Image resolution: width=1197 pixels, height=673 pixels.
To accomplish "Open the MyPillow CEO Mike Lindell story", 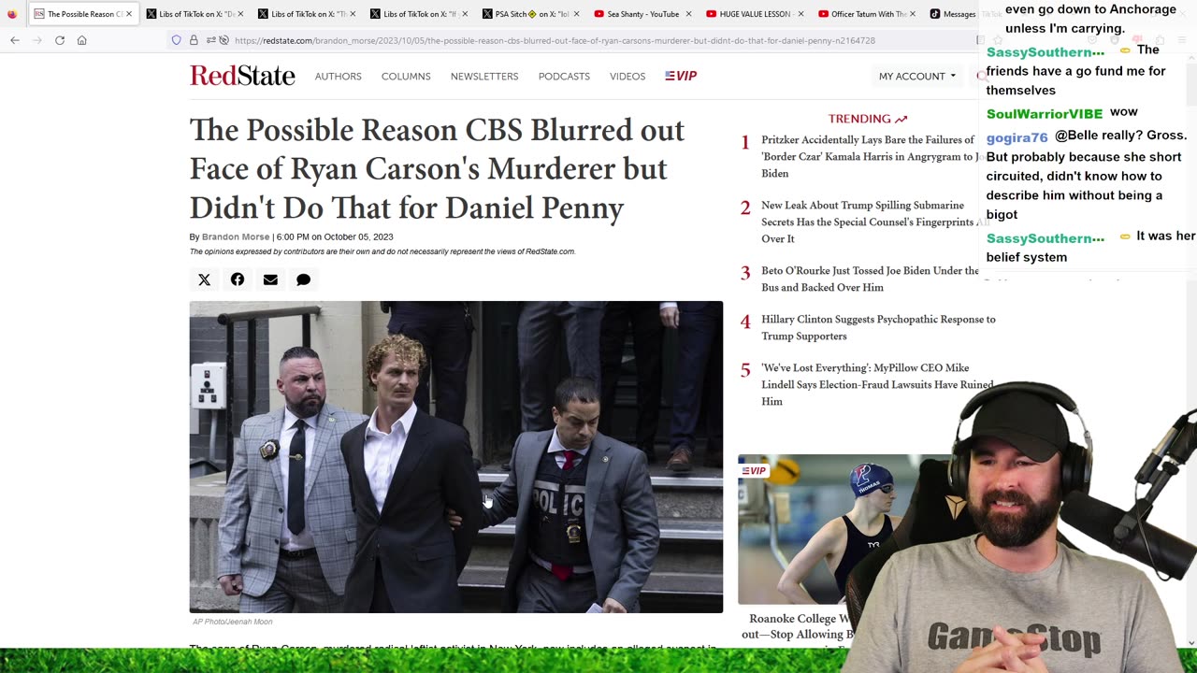I will (877, 384).
